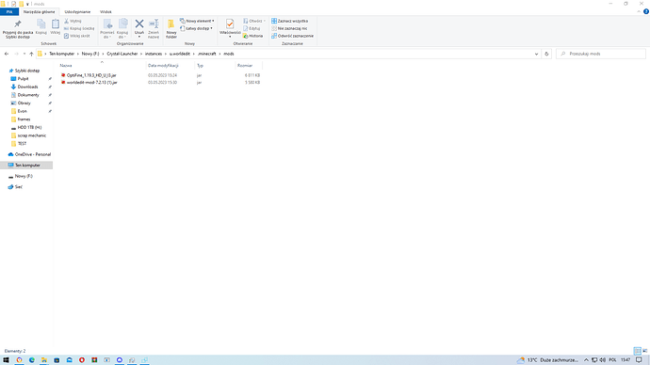This screenshot has width=650, height=365.
Task: Switch to the Udostępnianie tab
Action: point(77,12)
